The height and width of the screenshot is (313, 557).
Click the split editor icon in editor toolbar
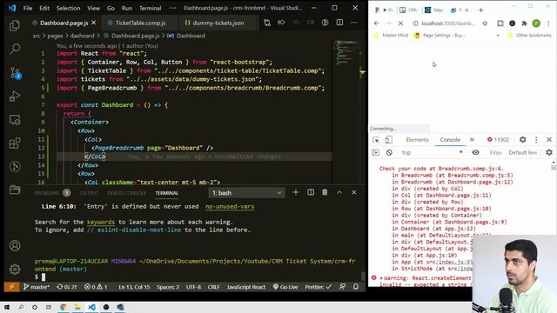(339, 23)
